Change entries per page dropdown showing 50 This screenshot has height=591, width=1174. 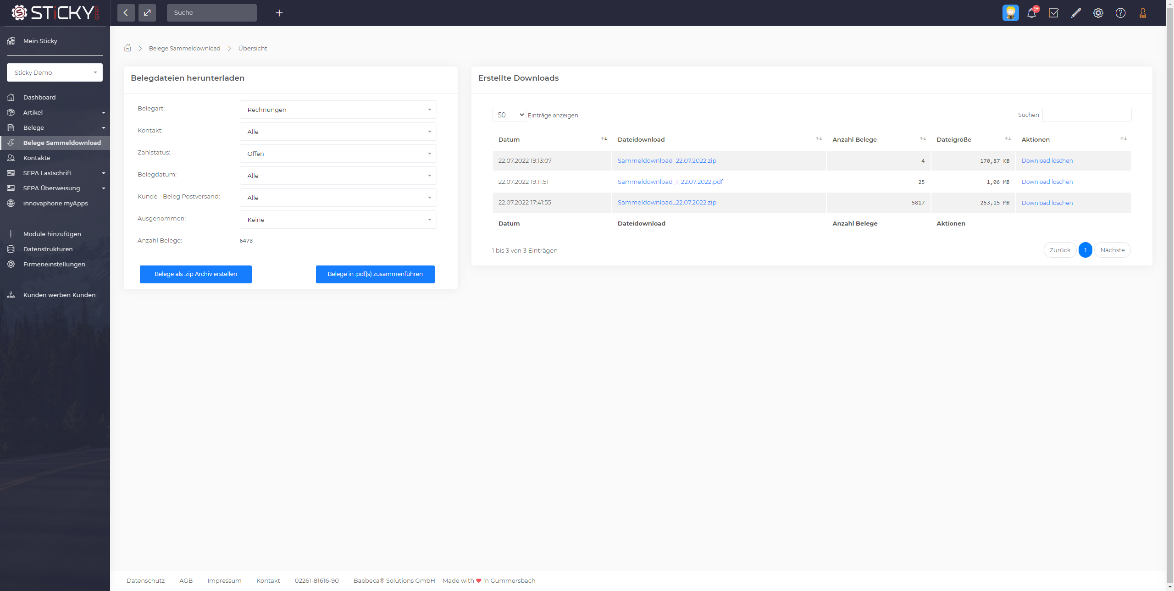click(x=509, y=115)
